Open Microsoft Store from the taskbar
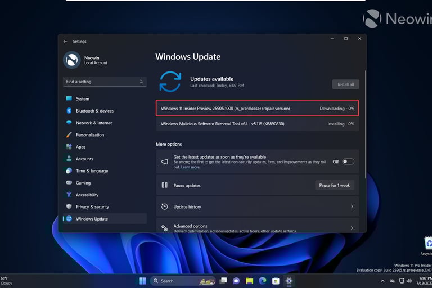Viewport: 432px width, 288px height. tap(276, 281)
